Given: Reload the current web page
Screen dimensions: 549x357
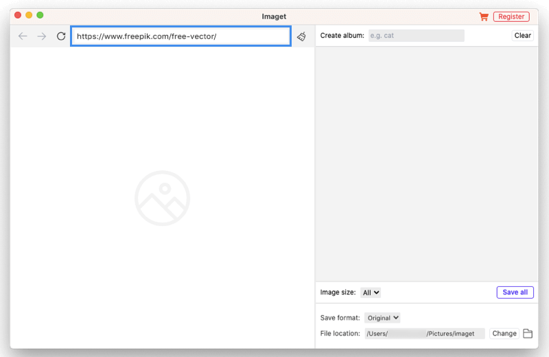Looking at the screenshot, I should point(61,36).
